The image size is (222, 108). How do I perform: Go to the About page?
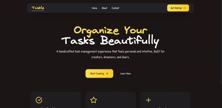(104, 8)
